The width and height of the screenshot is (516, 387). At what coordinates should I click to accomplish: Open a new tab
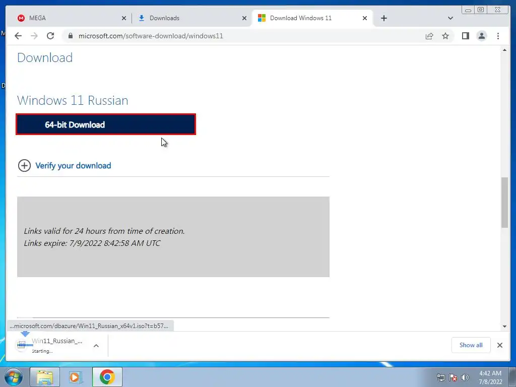pyautogui.click(x=383, y=18)
